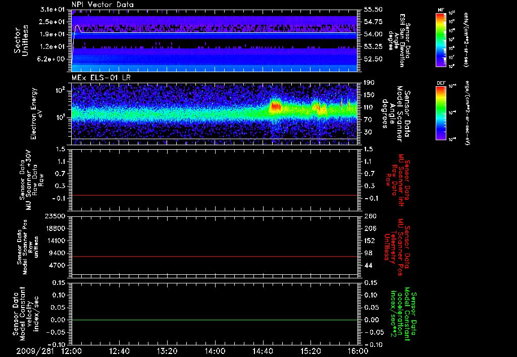Click the 1.2e+01 sector tick value
517x357 pixels.
point(52,47)
